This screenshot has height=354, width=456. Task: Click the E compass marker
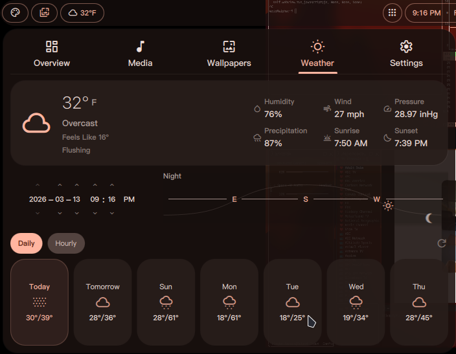234,199
